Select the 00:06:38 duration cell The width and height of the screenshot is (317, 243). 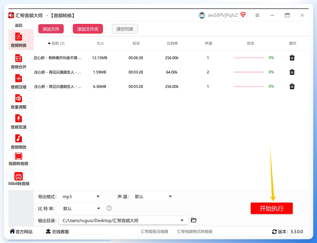click(136, 58)
